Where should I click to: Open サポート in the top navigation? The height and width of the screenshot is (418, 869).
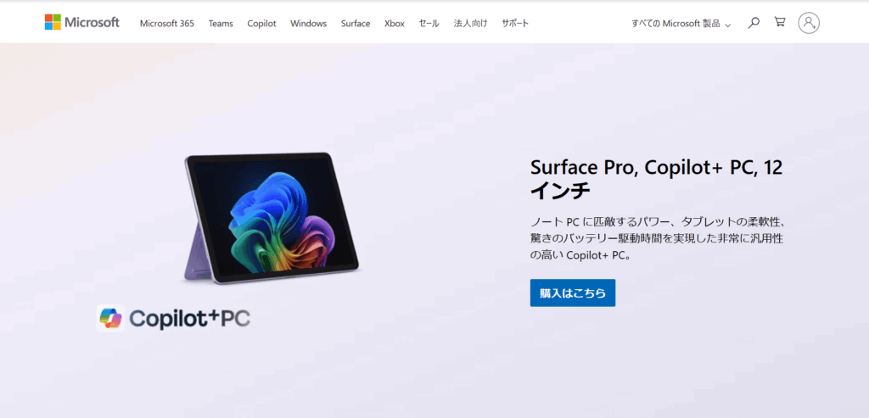click(x=515, y=23)
